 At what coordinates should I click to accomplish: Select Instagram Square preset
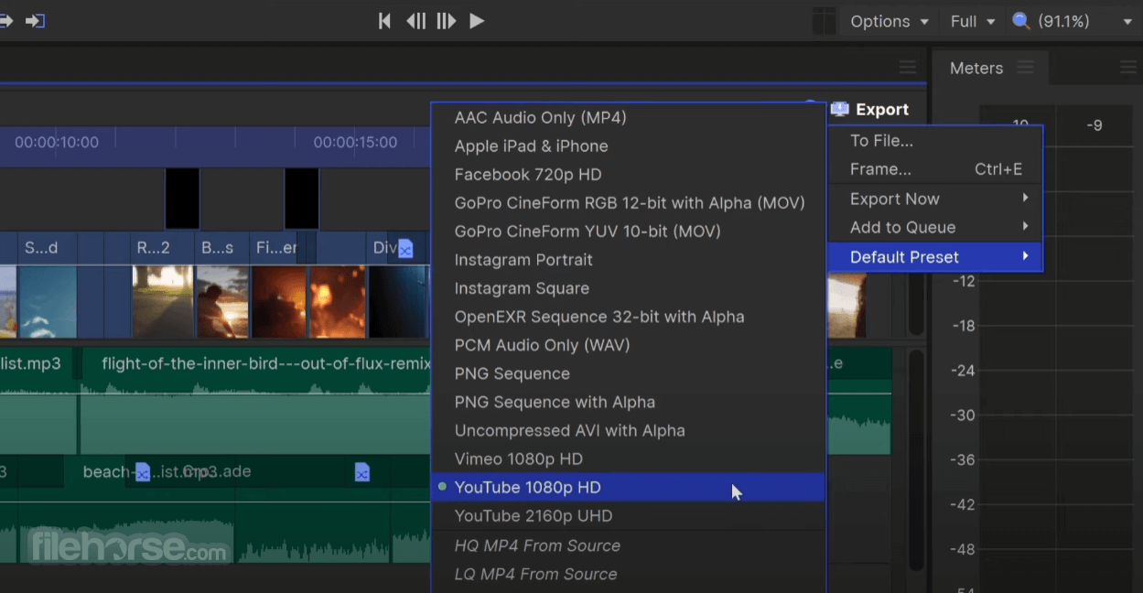[x=628, y=288]
